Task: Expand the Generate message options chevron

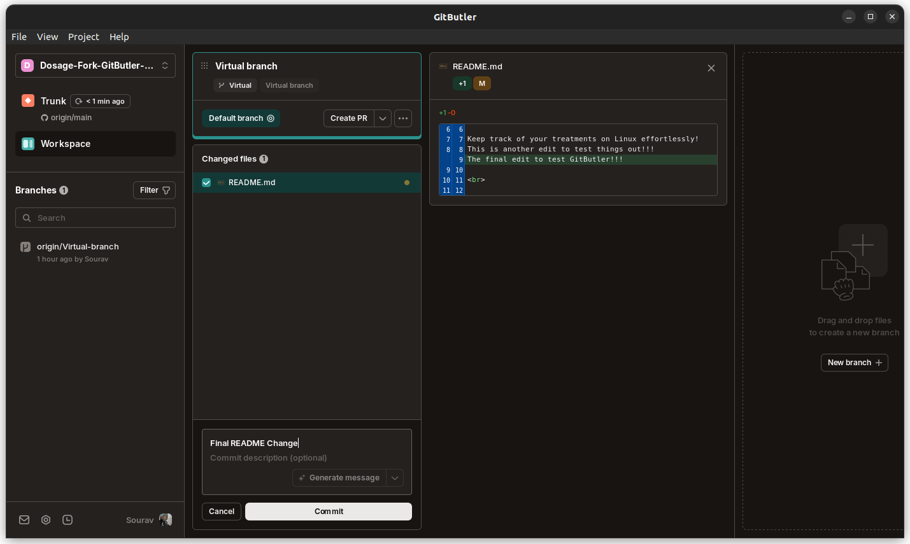Action: pyautogui.click(x=394, y=477)
